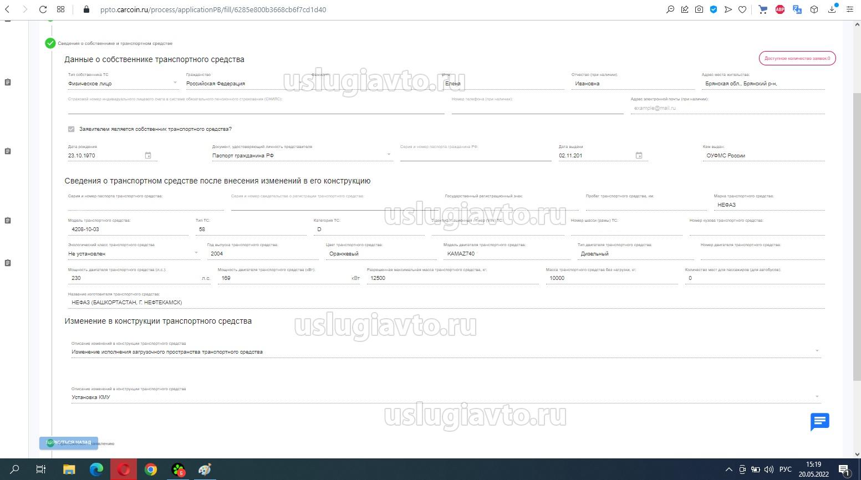Open the blue chat support widget
The image size is (861, 480).
coord(819,422)
